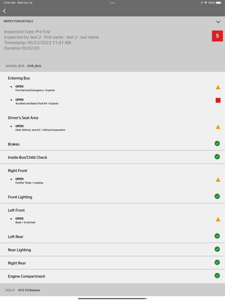The width and height of the screenshot is (225, 301).
Task: Click the green checkmark for Rear Lighting
Action: click(217, 249)
